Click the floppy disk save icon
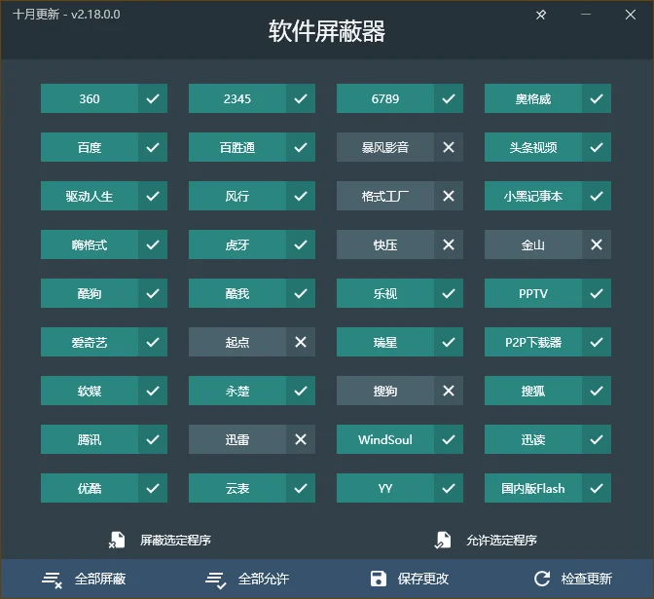This screenshot has width=654, height=599. tap(379, 579)
